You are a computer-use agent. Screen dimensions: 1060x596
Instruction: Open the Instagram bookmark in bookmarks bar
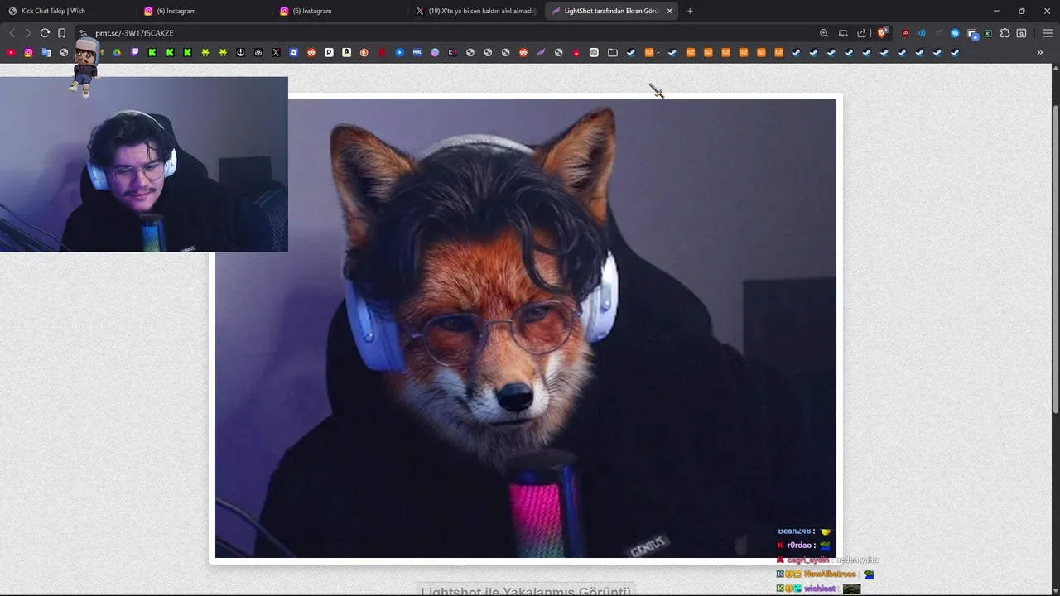28,52
